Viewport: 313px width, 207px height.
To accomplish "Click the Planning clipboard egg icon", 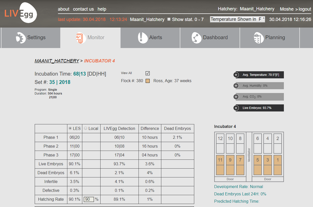I will coord(259,38).
